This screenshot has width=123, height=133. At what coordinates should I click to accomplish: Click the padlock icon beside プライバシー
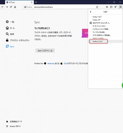[x=7, y=40]
